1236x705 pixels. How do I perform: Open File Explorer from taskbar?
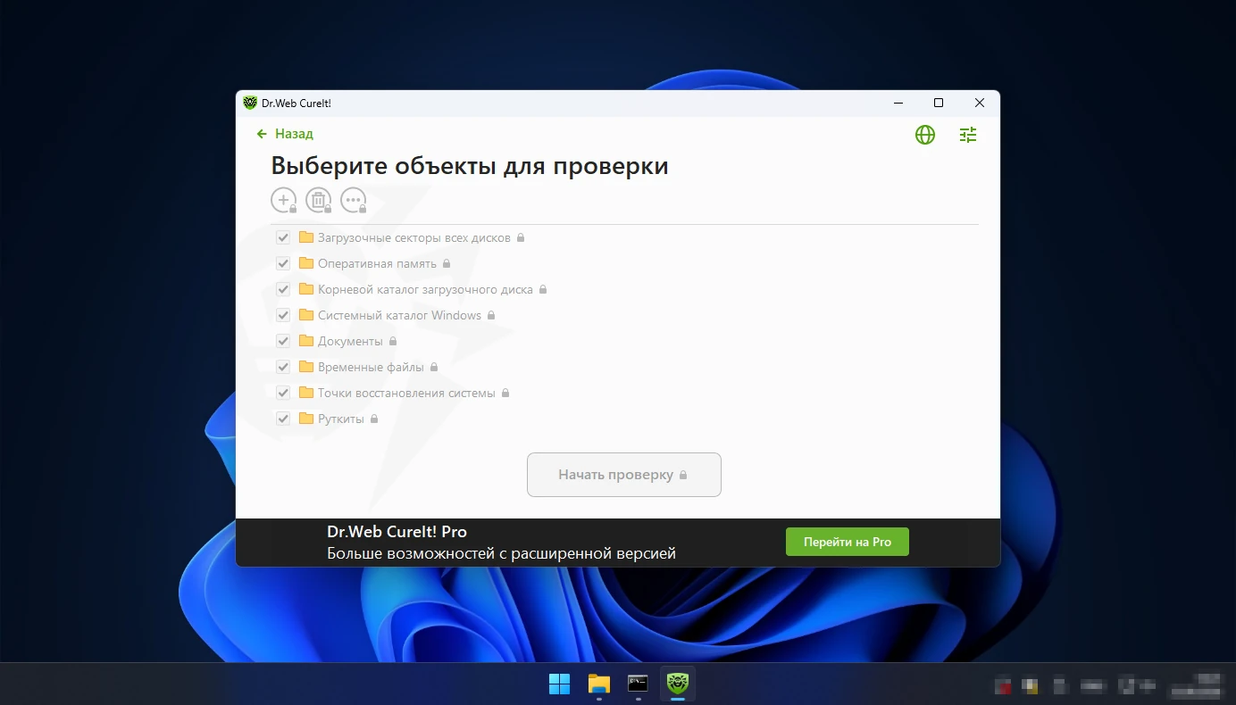(x=598, y=684)
